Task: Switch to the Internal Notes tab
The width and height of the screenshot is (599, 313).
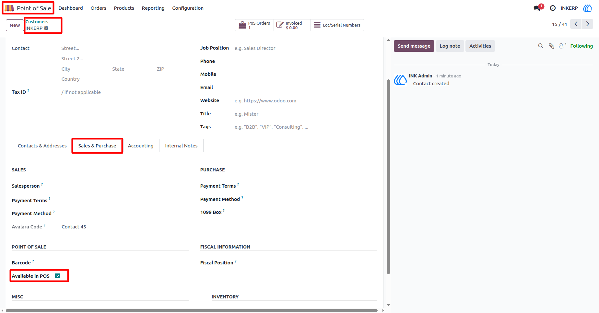Action: (181, 146)
